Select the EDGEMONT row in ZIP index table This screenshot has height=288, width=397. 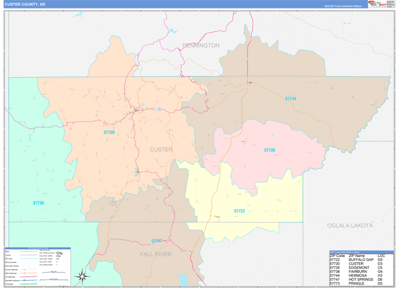click(x=356, y=268)
